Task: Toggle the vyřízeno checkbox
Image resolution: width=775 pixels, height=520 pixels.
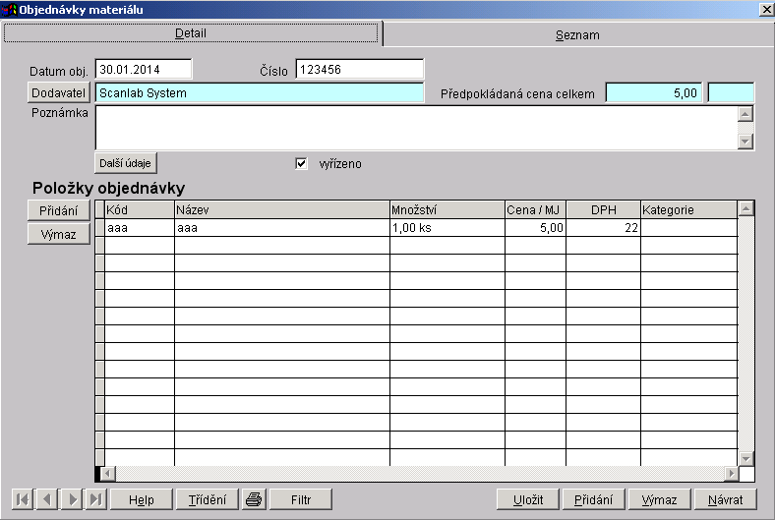Action: (x=302, y=163)
